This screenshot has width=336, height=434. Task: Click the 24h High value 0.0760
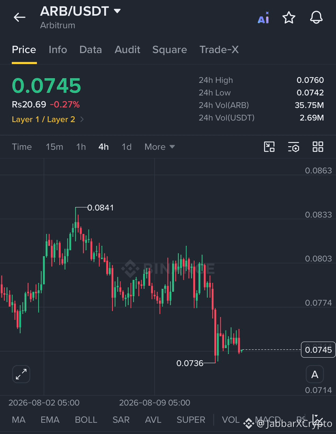click(310, 80)
